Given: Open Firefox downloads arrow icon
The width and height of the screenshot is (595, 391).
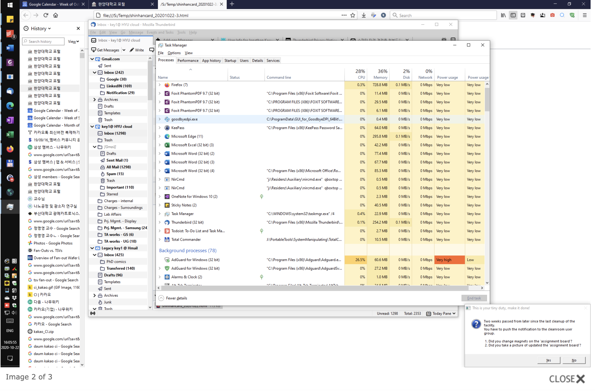Looking at the screenshot, I should [x=364, y=15].
